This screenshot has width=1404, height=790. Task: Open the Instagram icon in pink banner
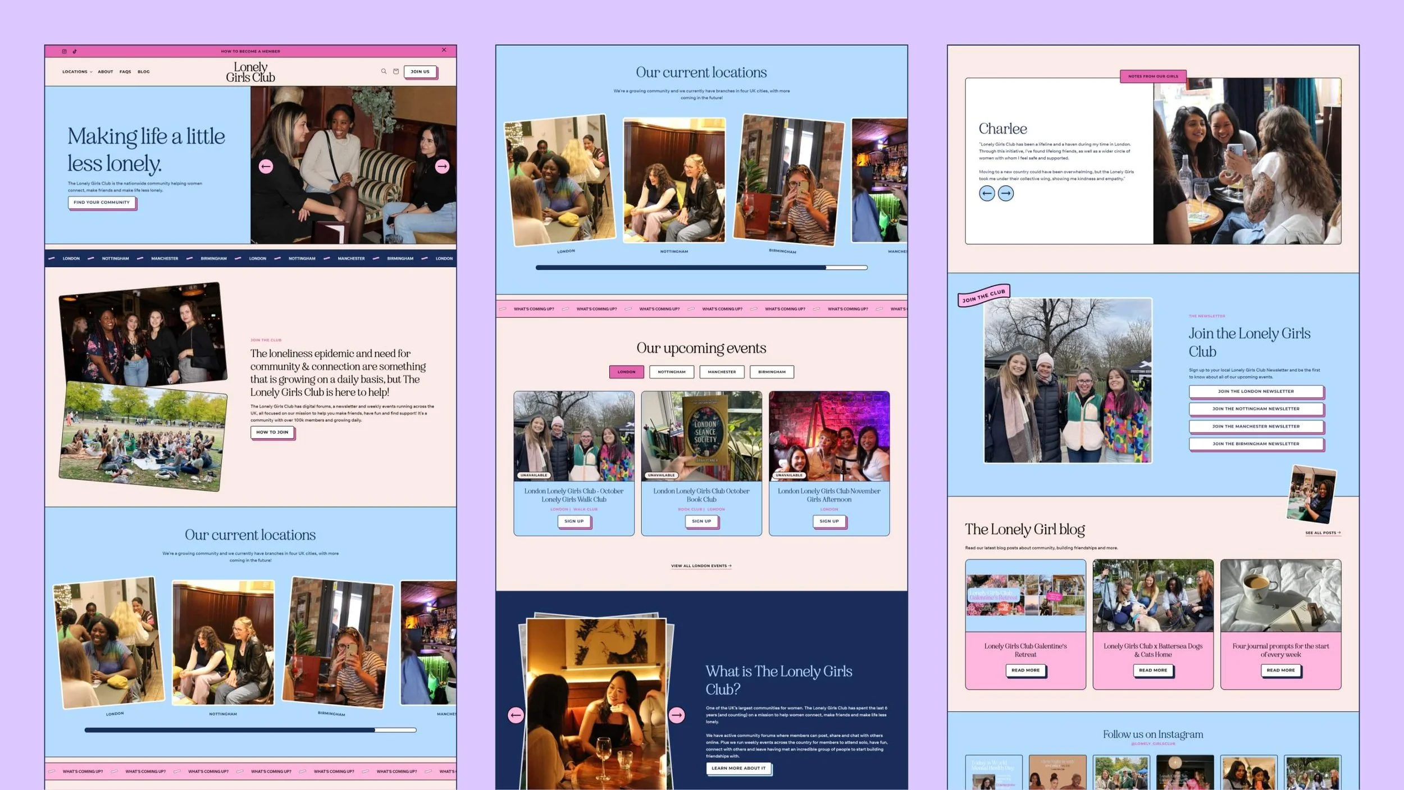coord(64,51)
